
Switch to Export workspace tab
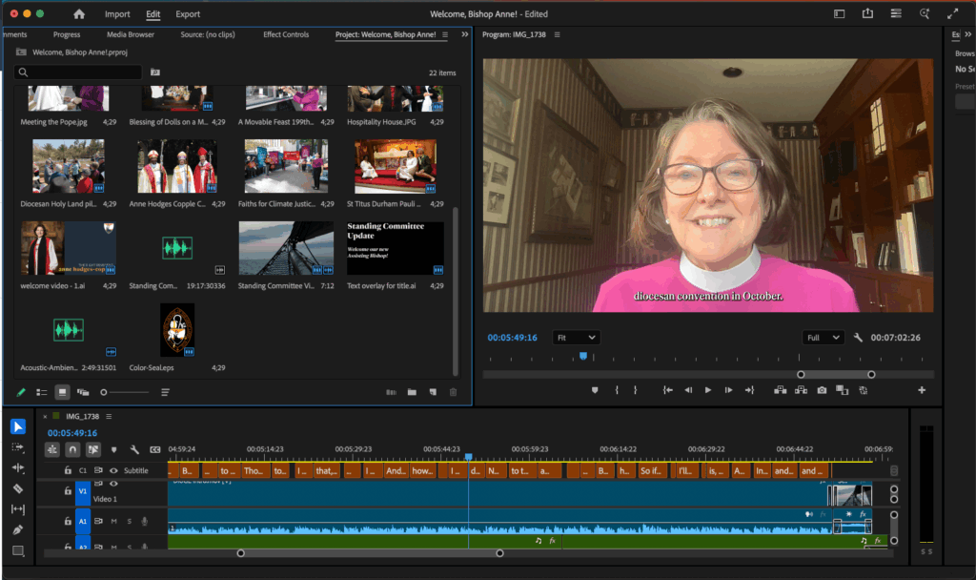click(188, 13)
